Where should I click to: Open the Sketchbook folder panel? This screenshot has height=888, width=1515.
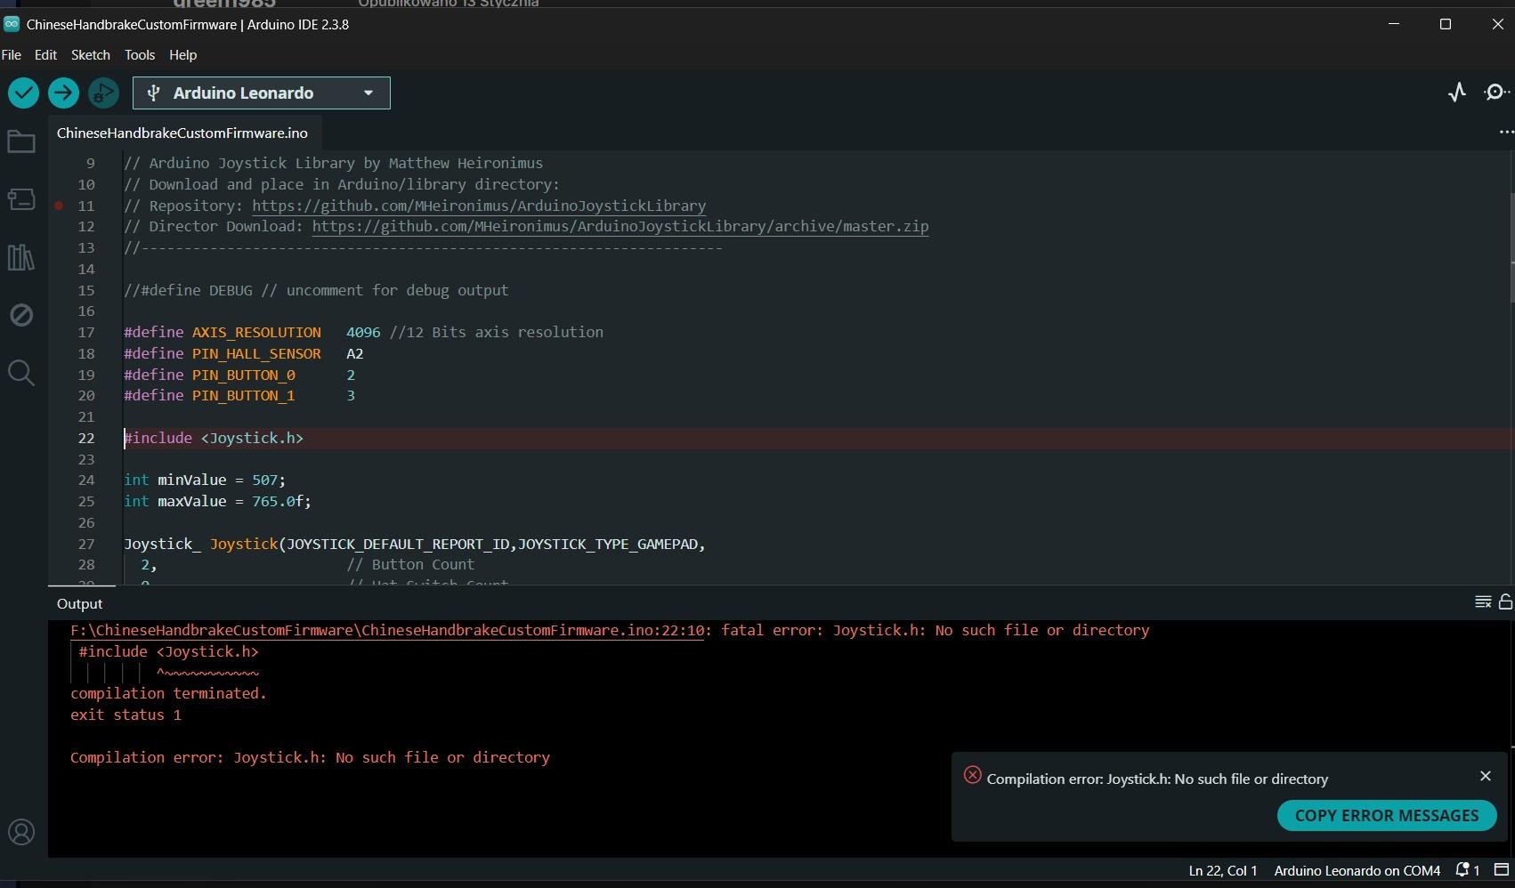(x=21, y=142)
